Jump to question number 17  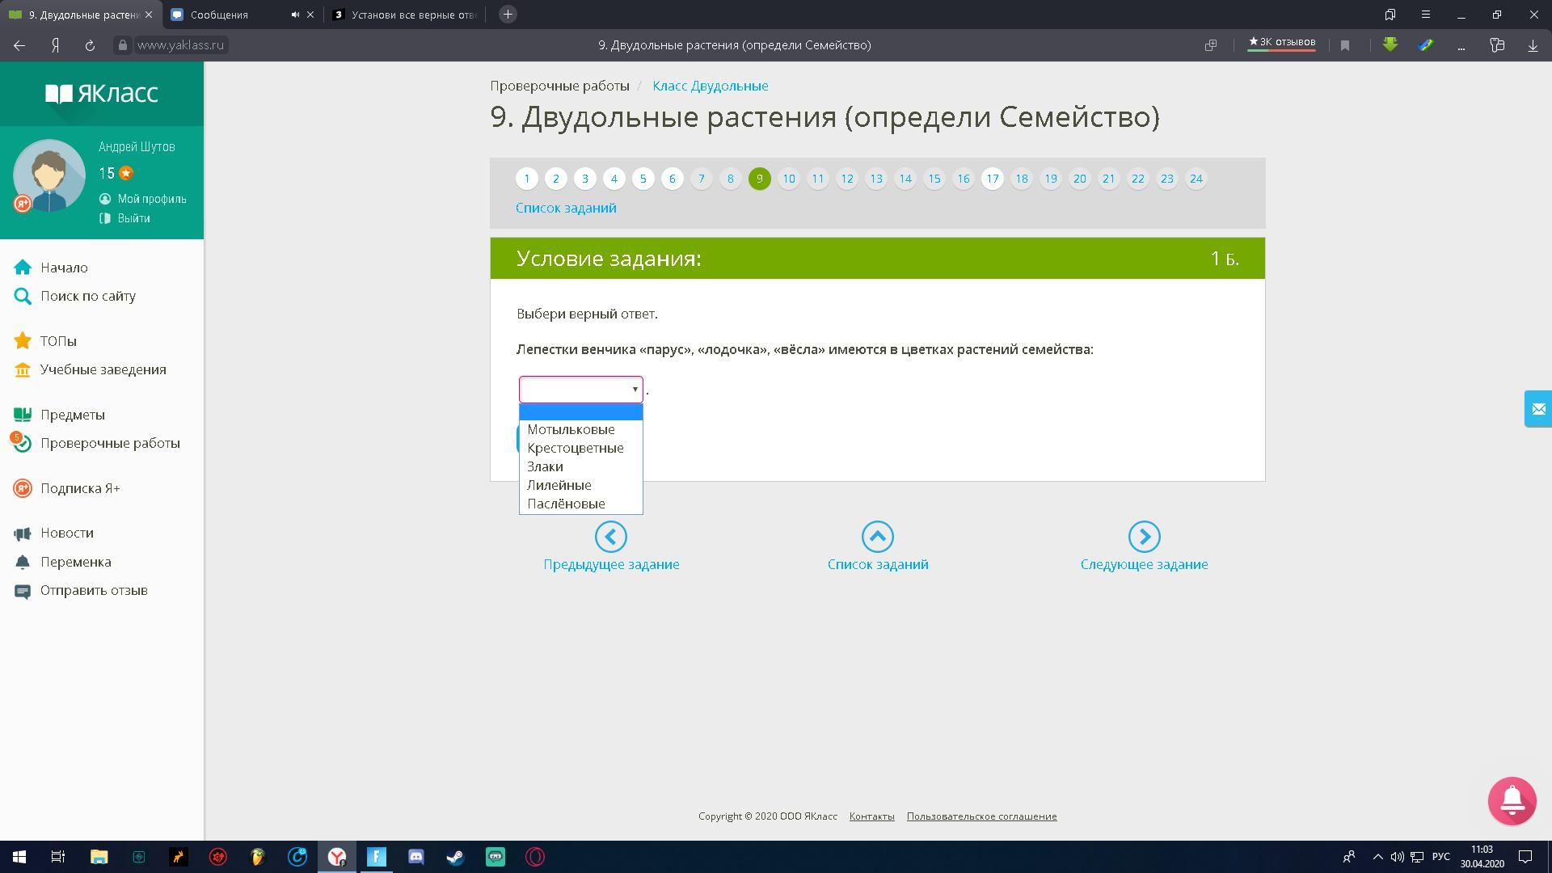click(992, 179)
